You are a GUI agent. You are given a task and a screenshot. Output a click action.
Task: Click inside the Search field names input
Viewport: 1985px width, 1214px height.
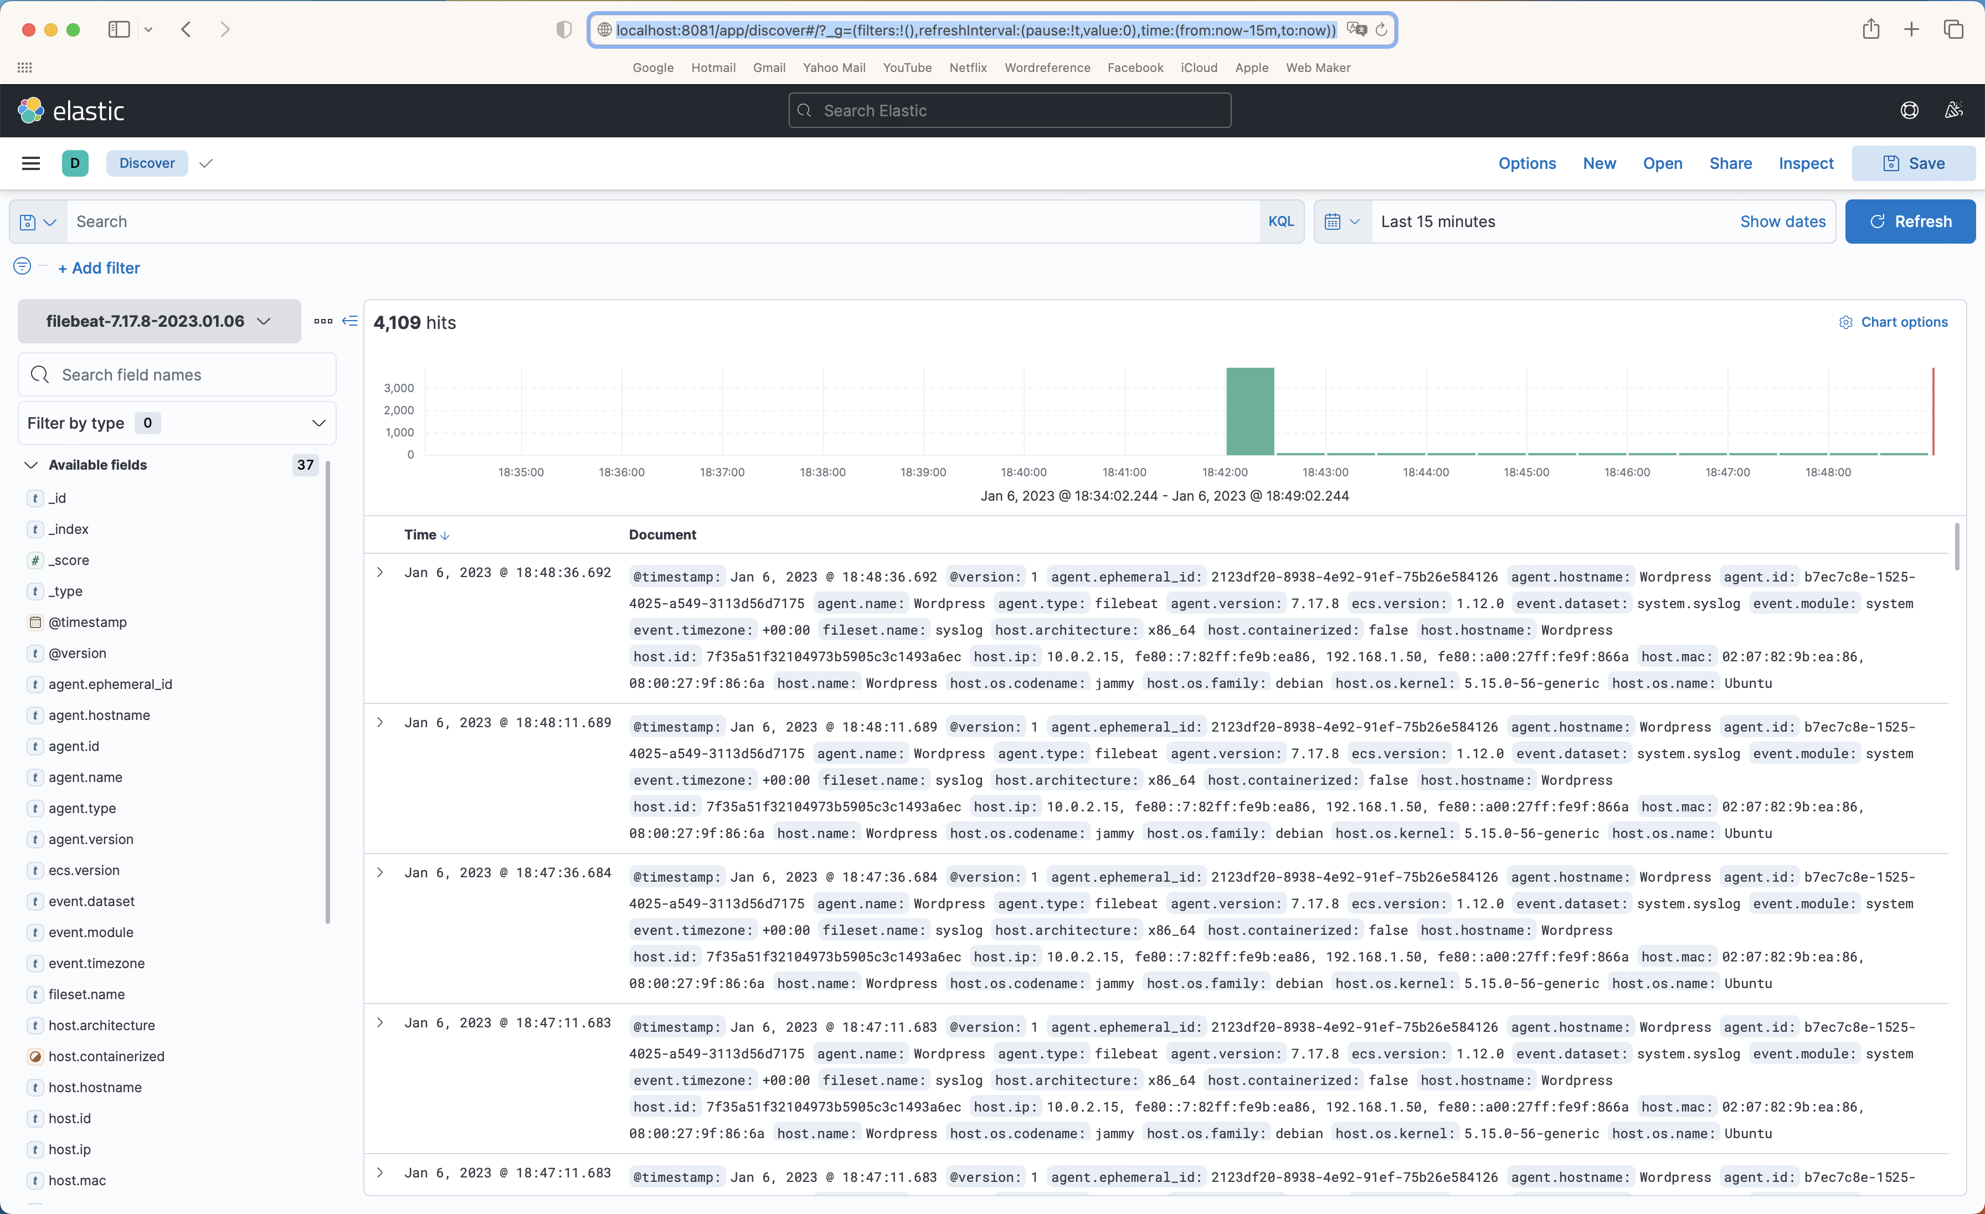coord(177,374)
